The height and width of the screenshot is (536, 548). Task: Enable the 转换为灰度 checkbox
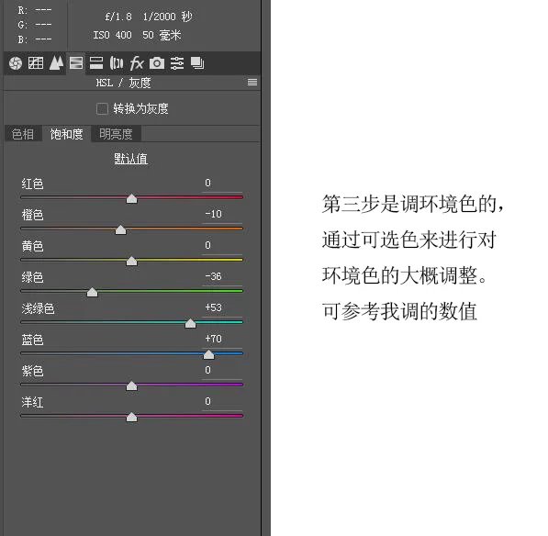(x=102, y=108)
